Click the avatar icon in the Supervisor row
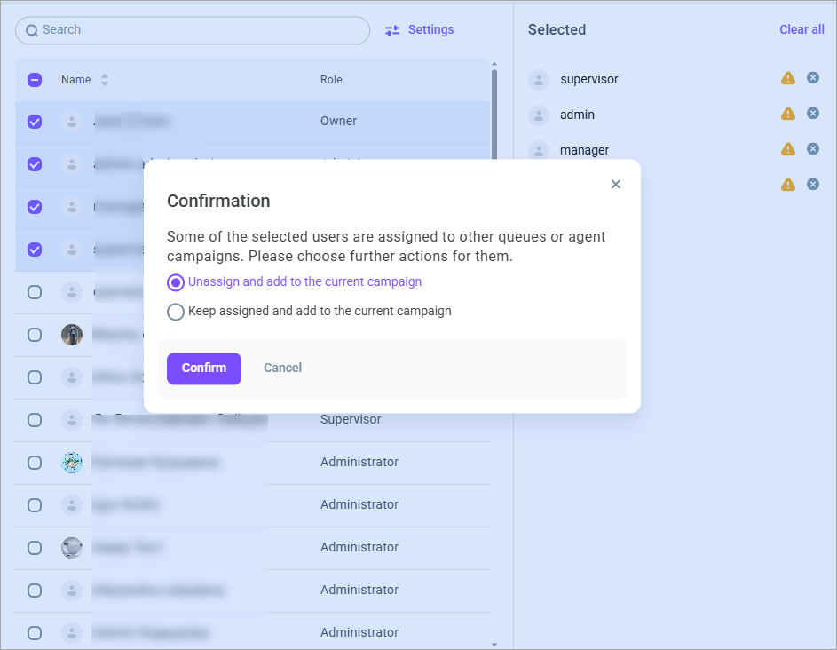Screen dimensions: 837x650 click(72, 420)
